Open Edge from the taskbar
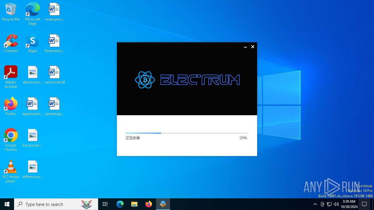This screenshot has width=374, height=210. click(120, 204)
